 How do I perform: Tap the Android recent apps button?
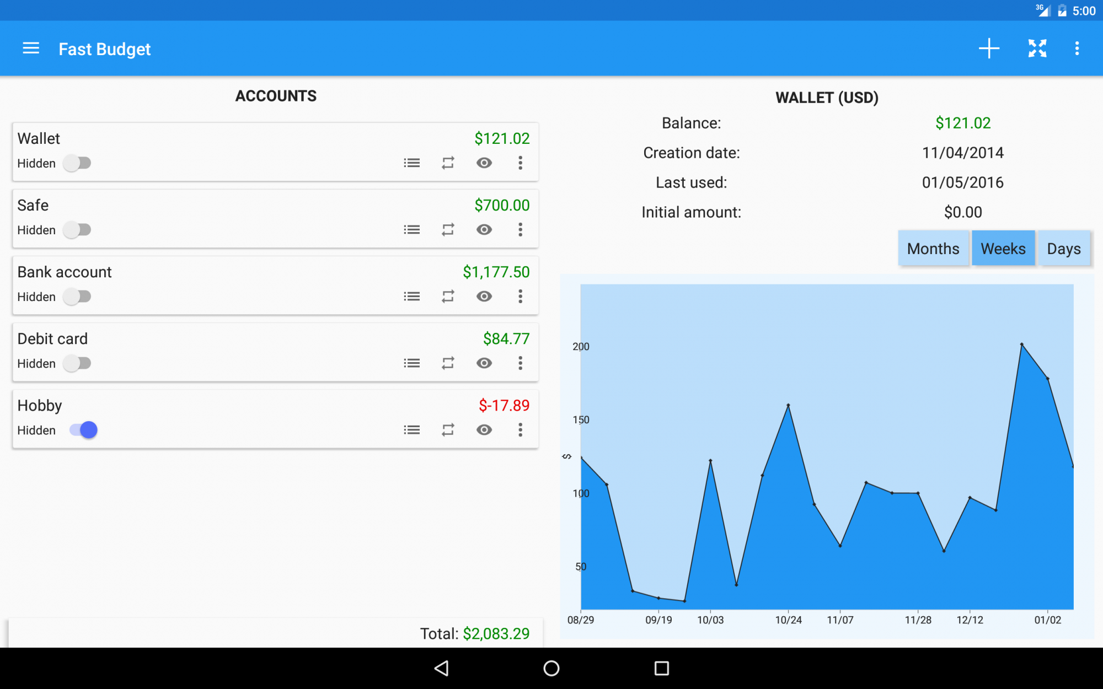point(661,668)
